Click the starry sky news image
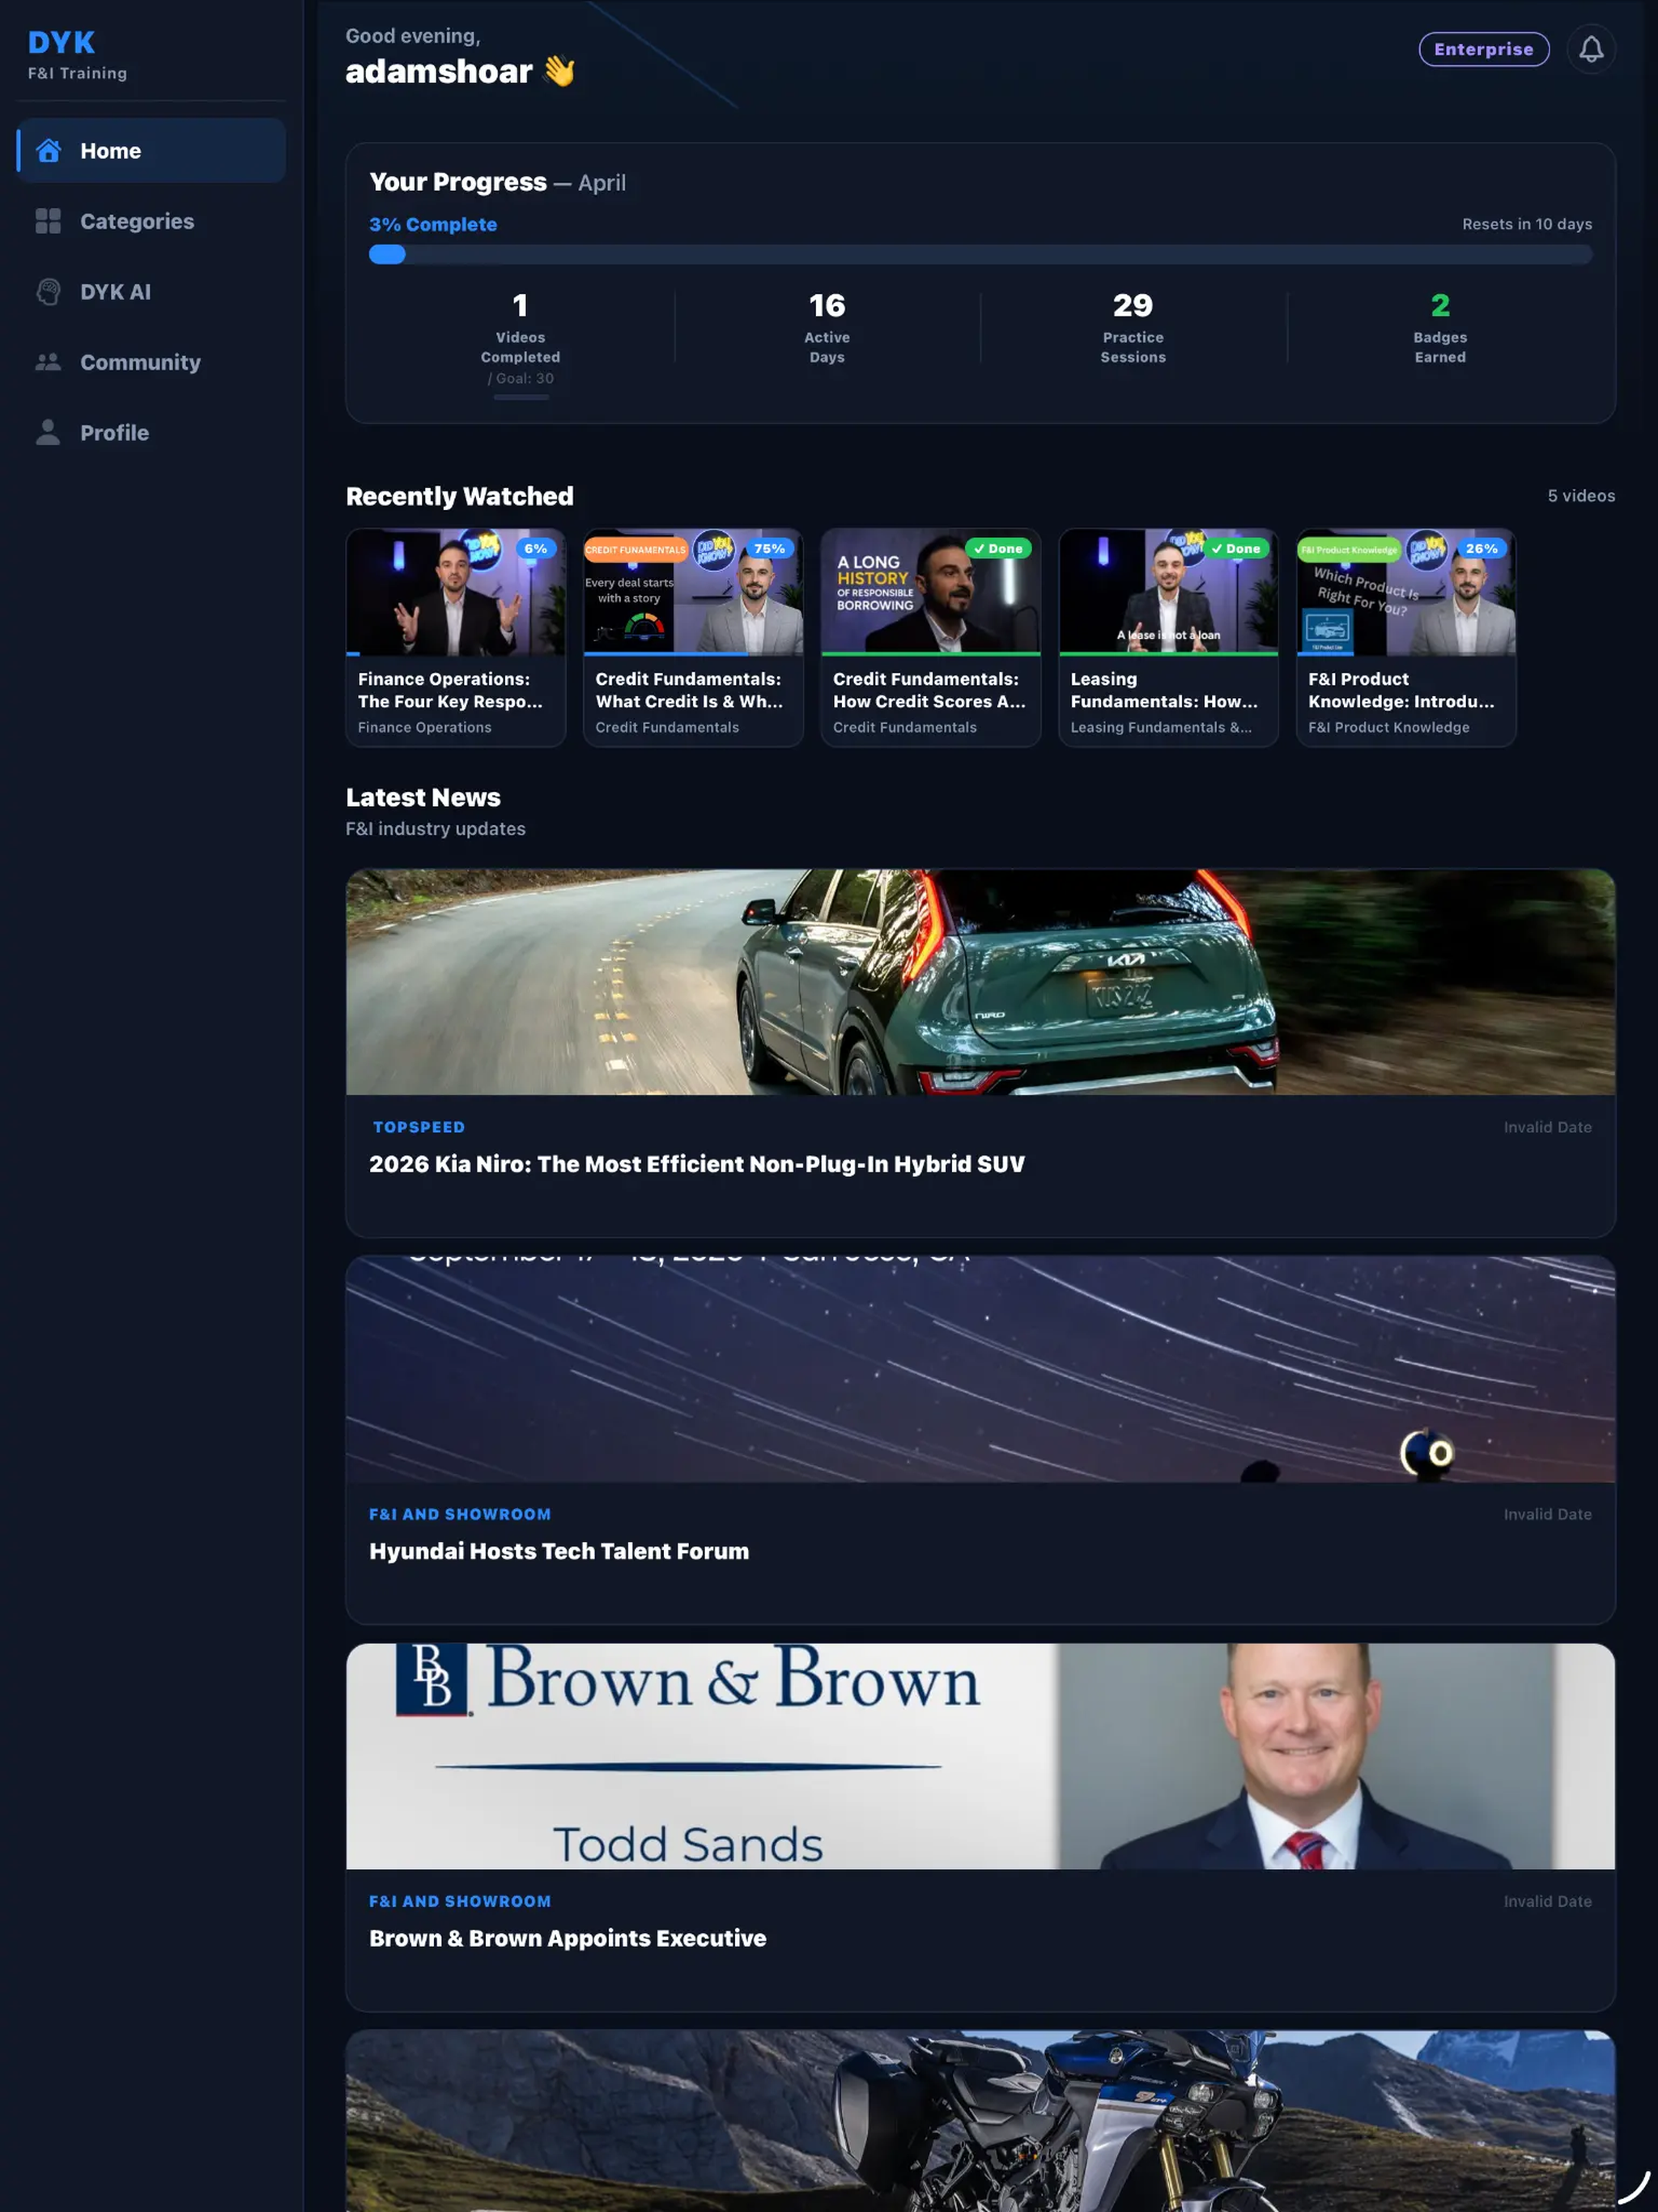The height and width of the screenshot is (2212, 1658). 980,1369
